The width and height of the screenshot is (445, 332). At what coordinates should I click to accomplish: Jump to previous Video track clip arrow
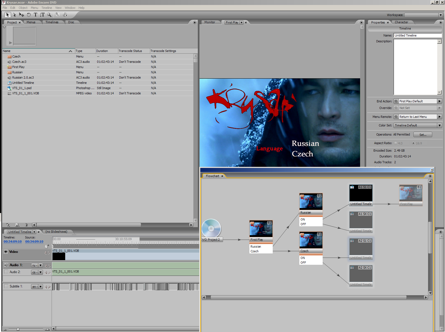click(x=45, y=253)
